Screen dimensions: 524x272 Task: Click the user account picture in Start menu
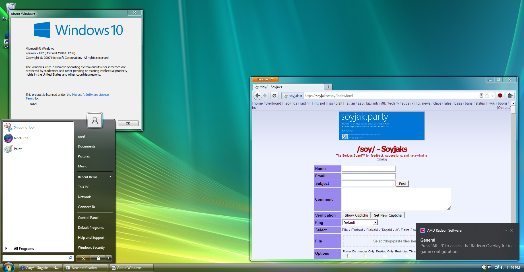pyautogui.click(x=95, y=120)
